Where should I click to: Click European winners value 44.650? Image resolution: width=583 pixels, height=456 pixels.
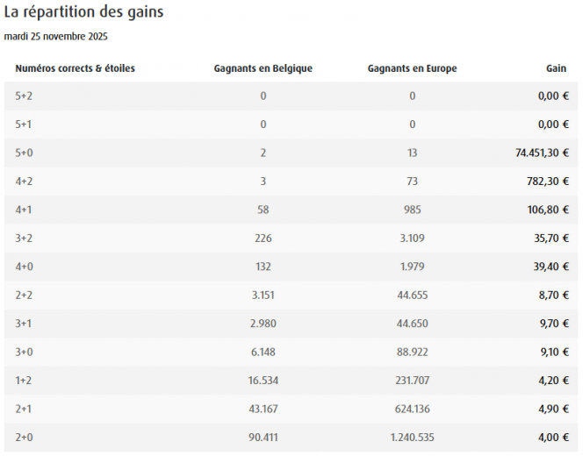[x=412, y=324]
